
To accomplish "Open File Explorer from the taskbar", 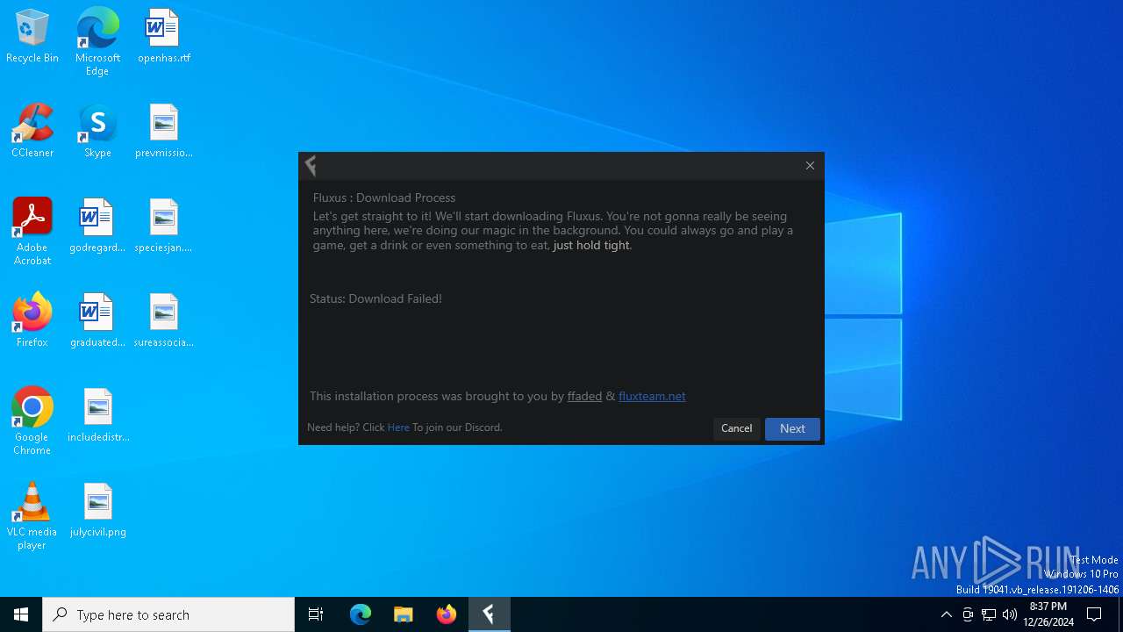I will (x=404, y=614).
